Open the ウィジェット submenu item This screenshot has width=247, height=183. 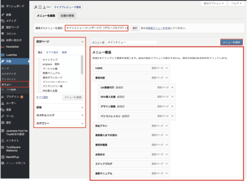click(x=9, y=79)
